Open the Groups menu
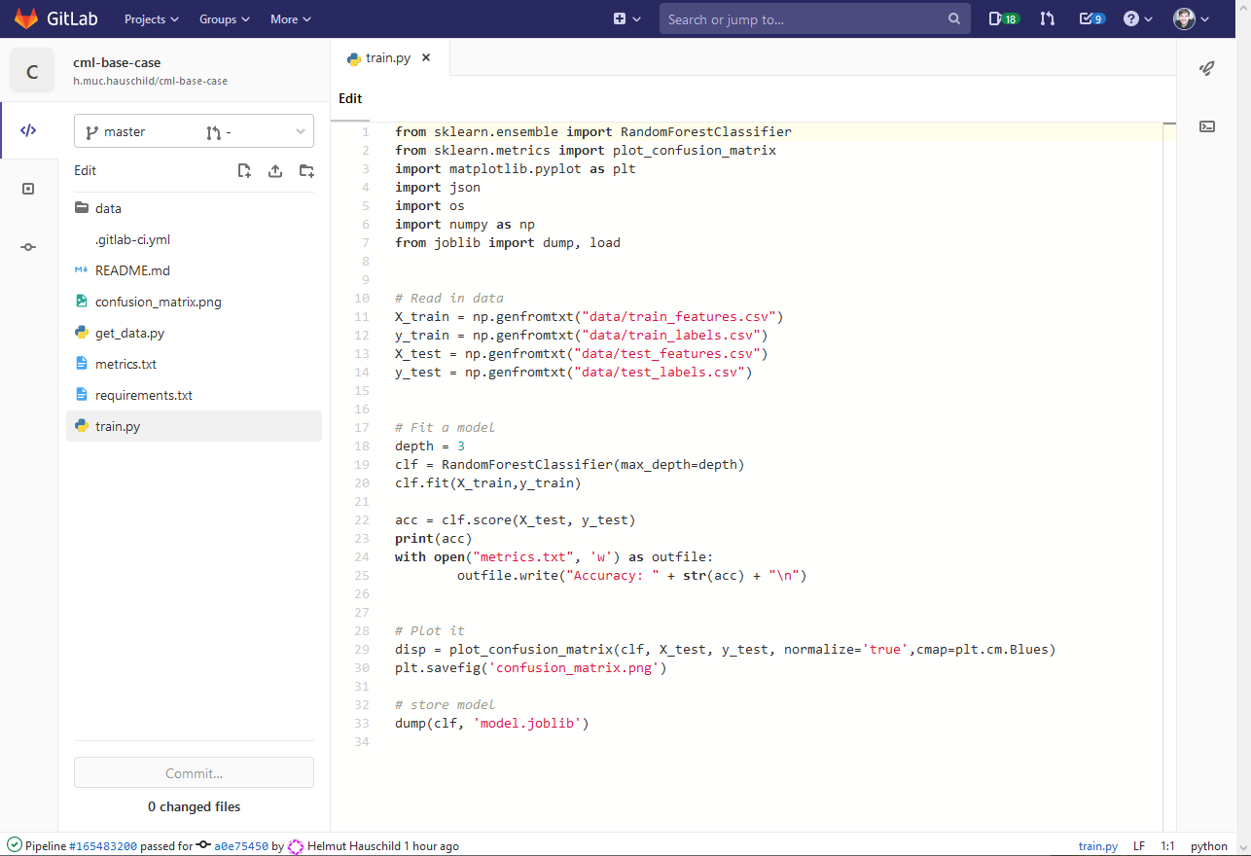 pyautogui.click(x=225, y=18)
